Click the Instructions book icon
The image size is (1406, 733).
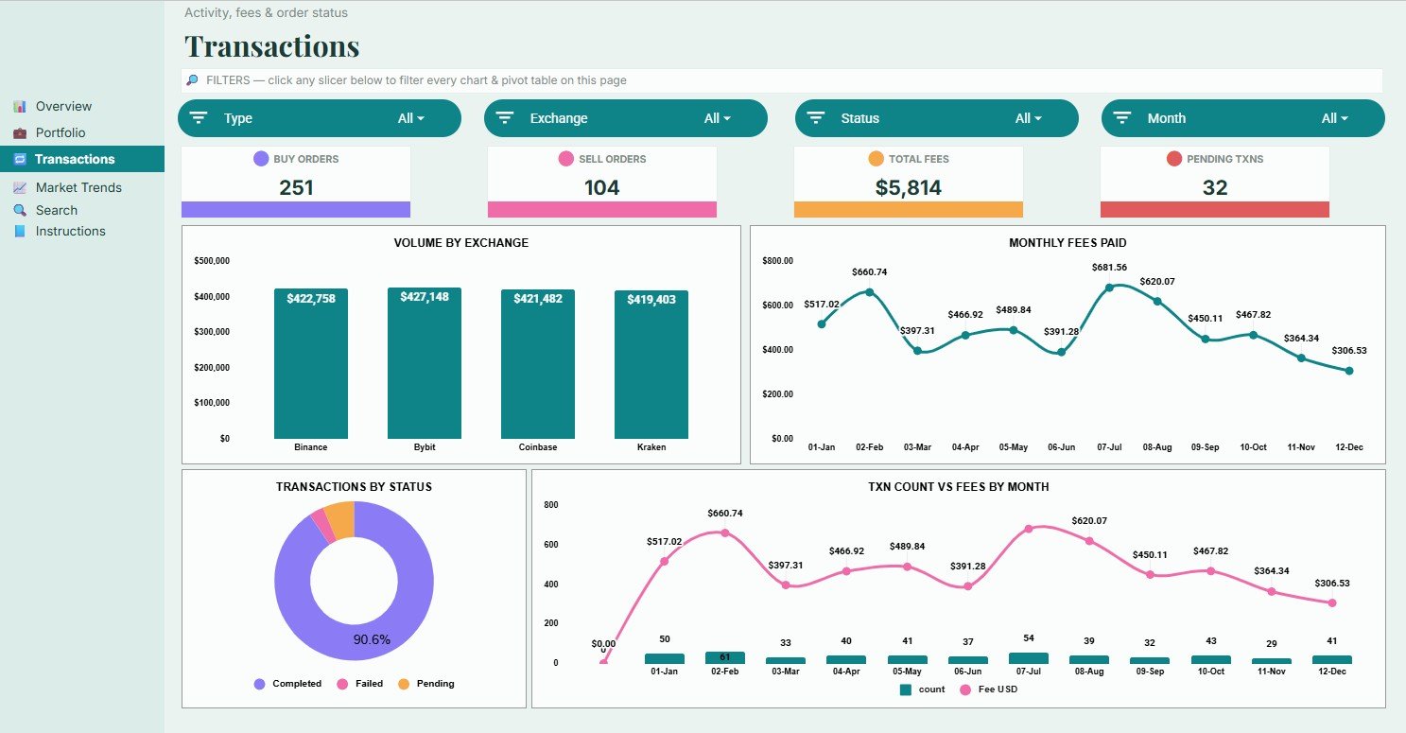(x=19, y=231)
